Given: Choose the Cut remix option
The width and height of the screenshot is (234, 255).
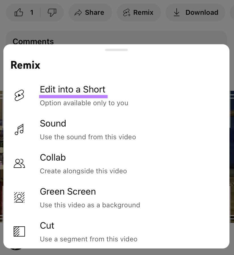Looking at the screenshot, I should point(116,232).
